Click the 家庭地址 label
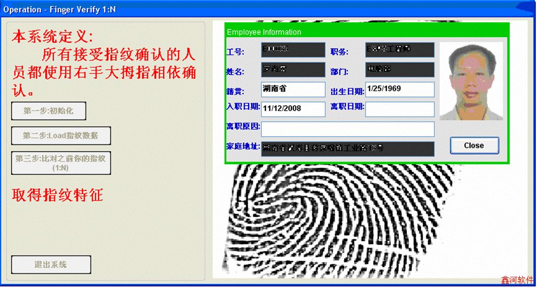 point(243,147)
